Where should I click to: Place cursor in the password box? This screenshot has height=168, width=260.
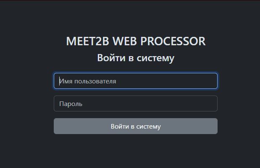click(135, 103)
